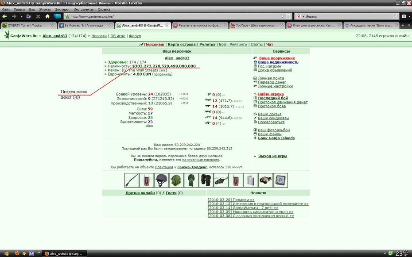Click на странице настроек password link

[201, 159]
